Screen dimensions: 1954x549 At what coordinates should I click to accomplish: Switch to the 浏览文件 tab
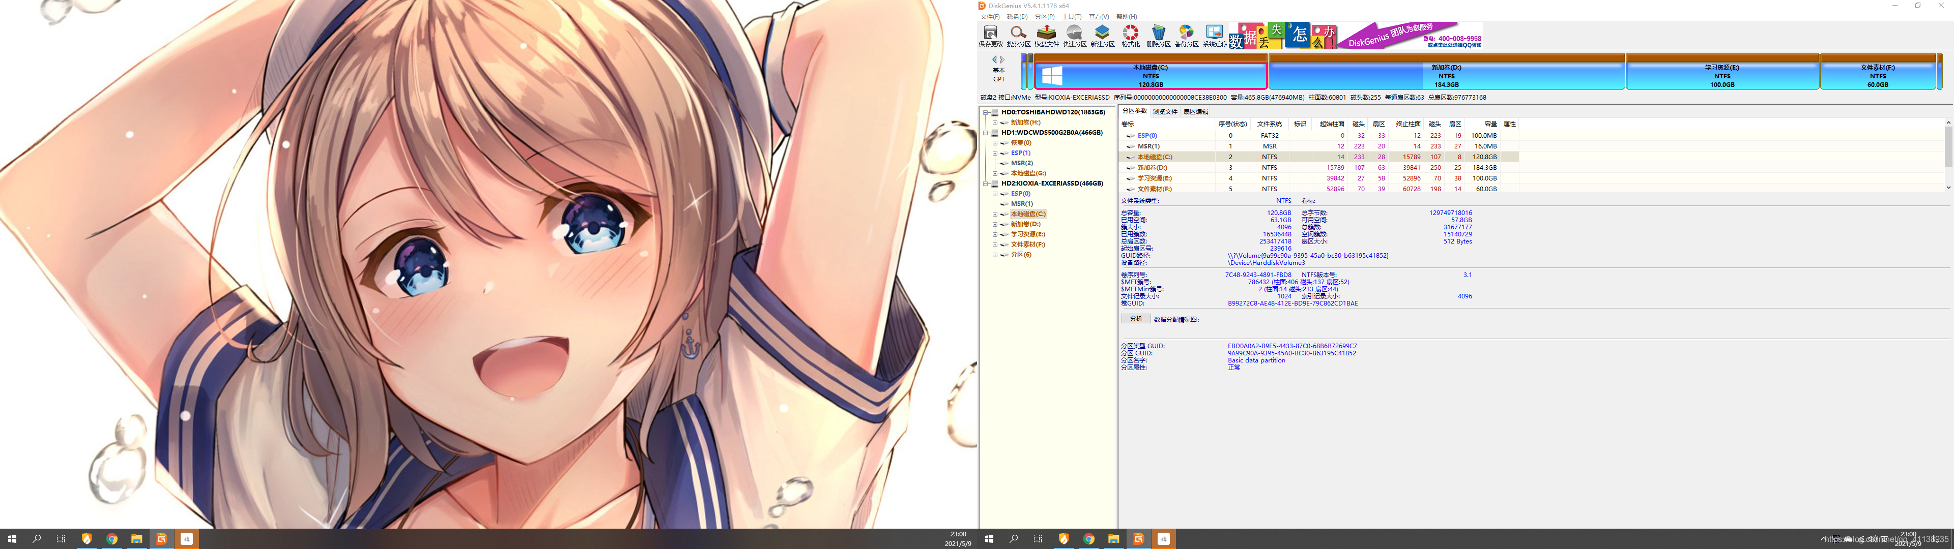tap(1164, 111)
